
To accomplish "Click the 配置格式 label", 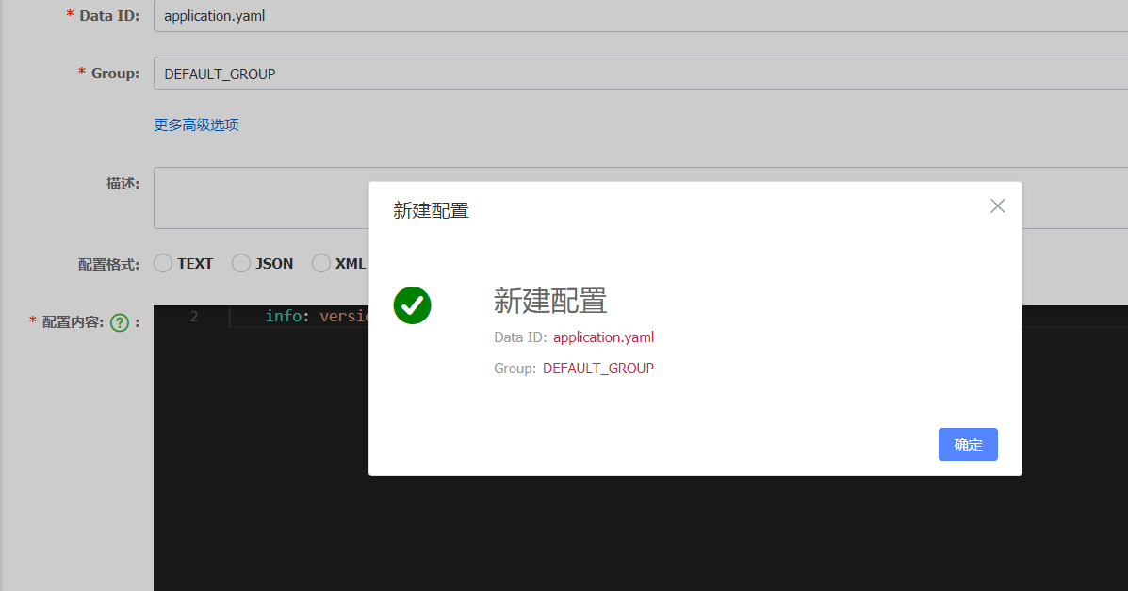I will coord(108,264).
